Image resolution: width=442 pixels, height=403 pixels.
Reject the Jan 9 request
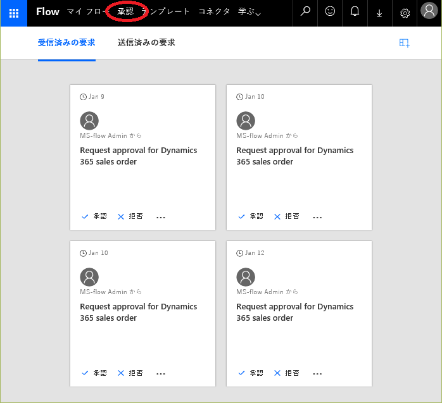point(130,216)
